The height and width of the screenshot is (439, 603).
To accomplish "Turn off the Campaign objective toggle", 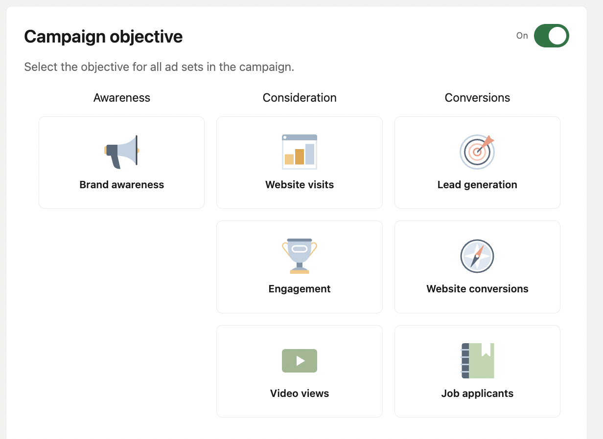I will point(552,36).
